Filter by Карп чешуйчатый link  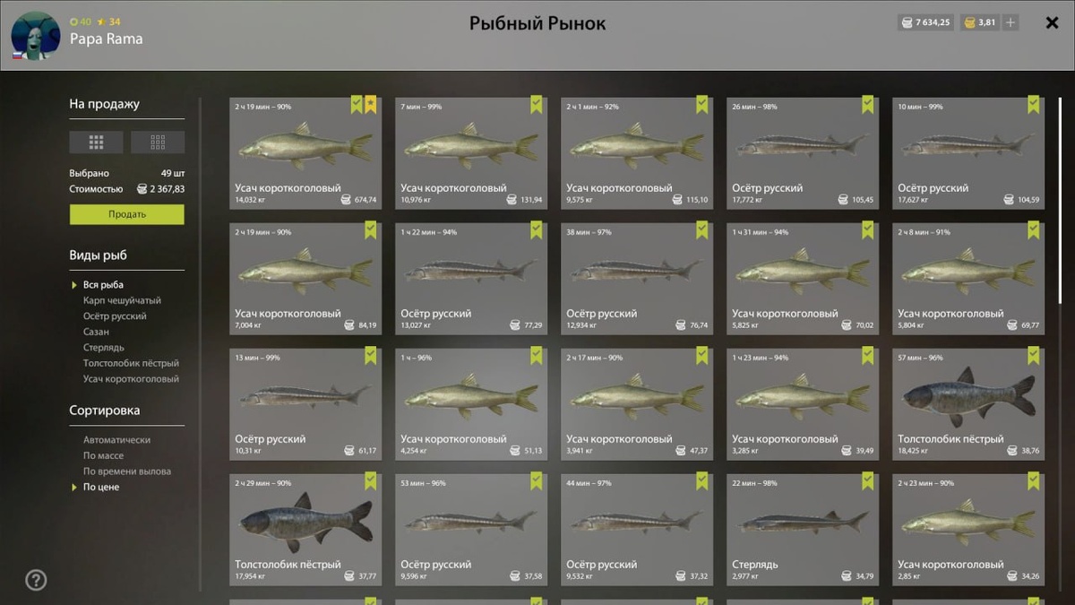122,300
